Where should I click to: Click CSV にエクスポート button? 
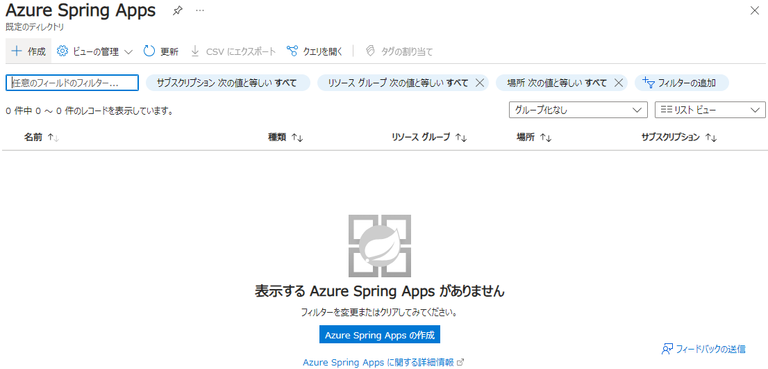coord(233,51)
